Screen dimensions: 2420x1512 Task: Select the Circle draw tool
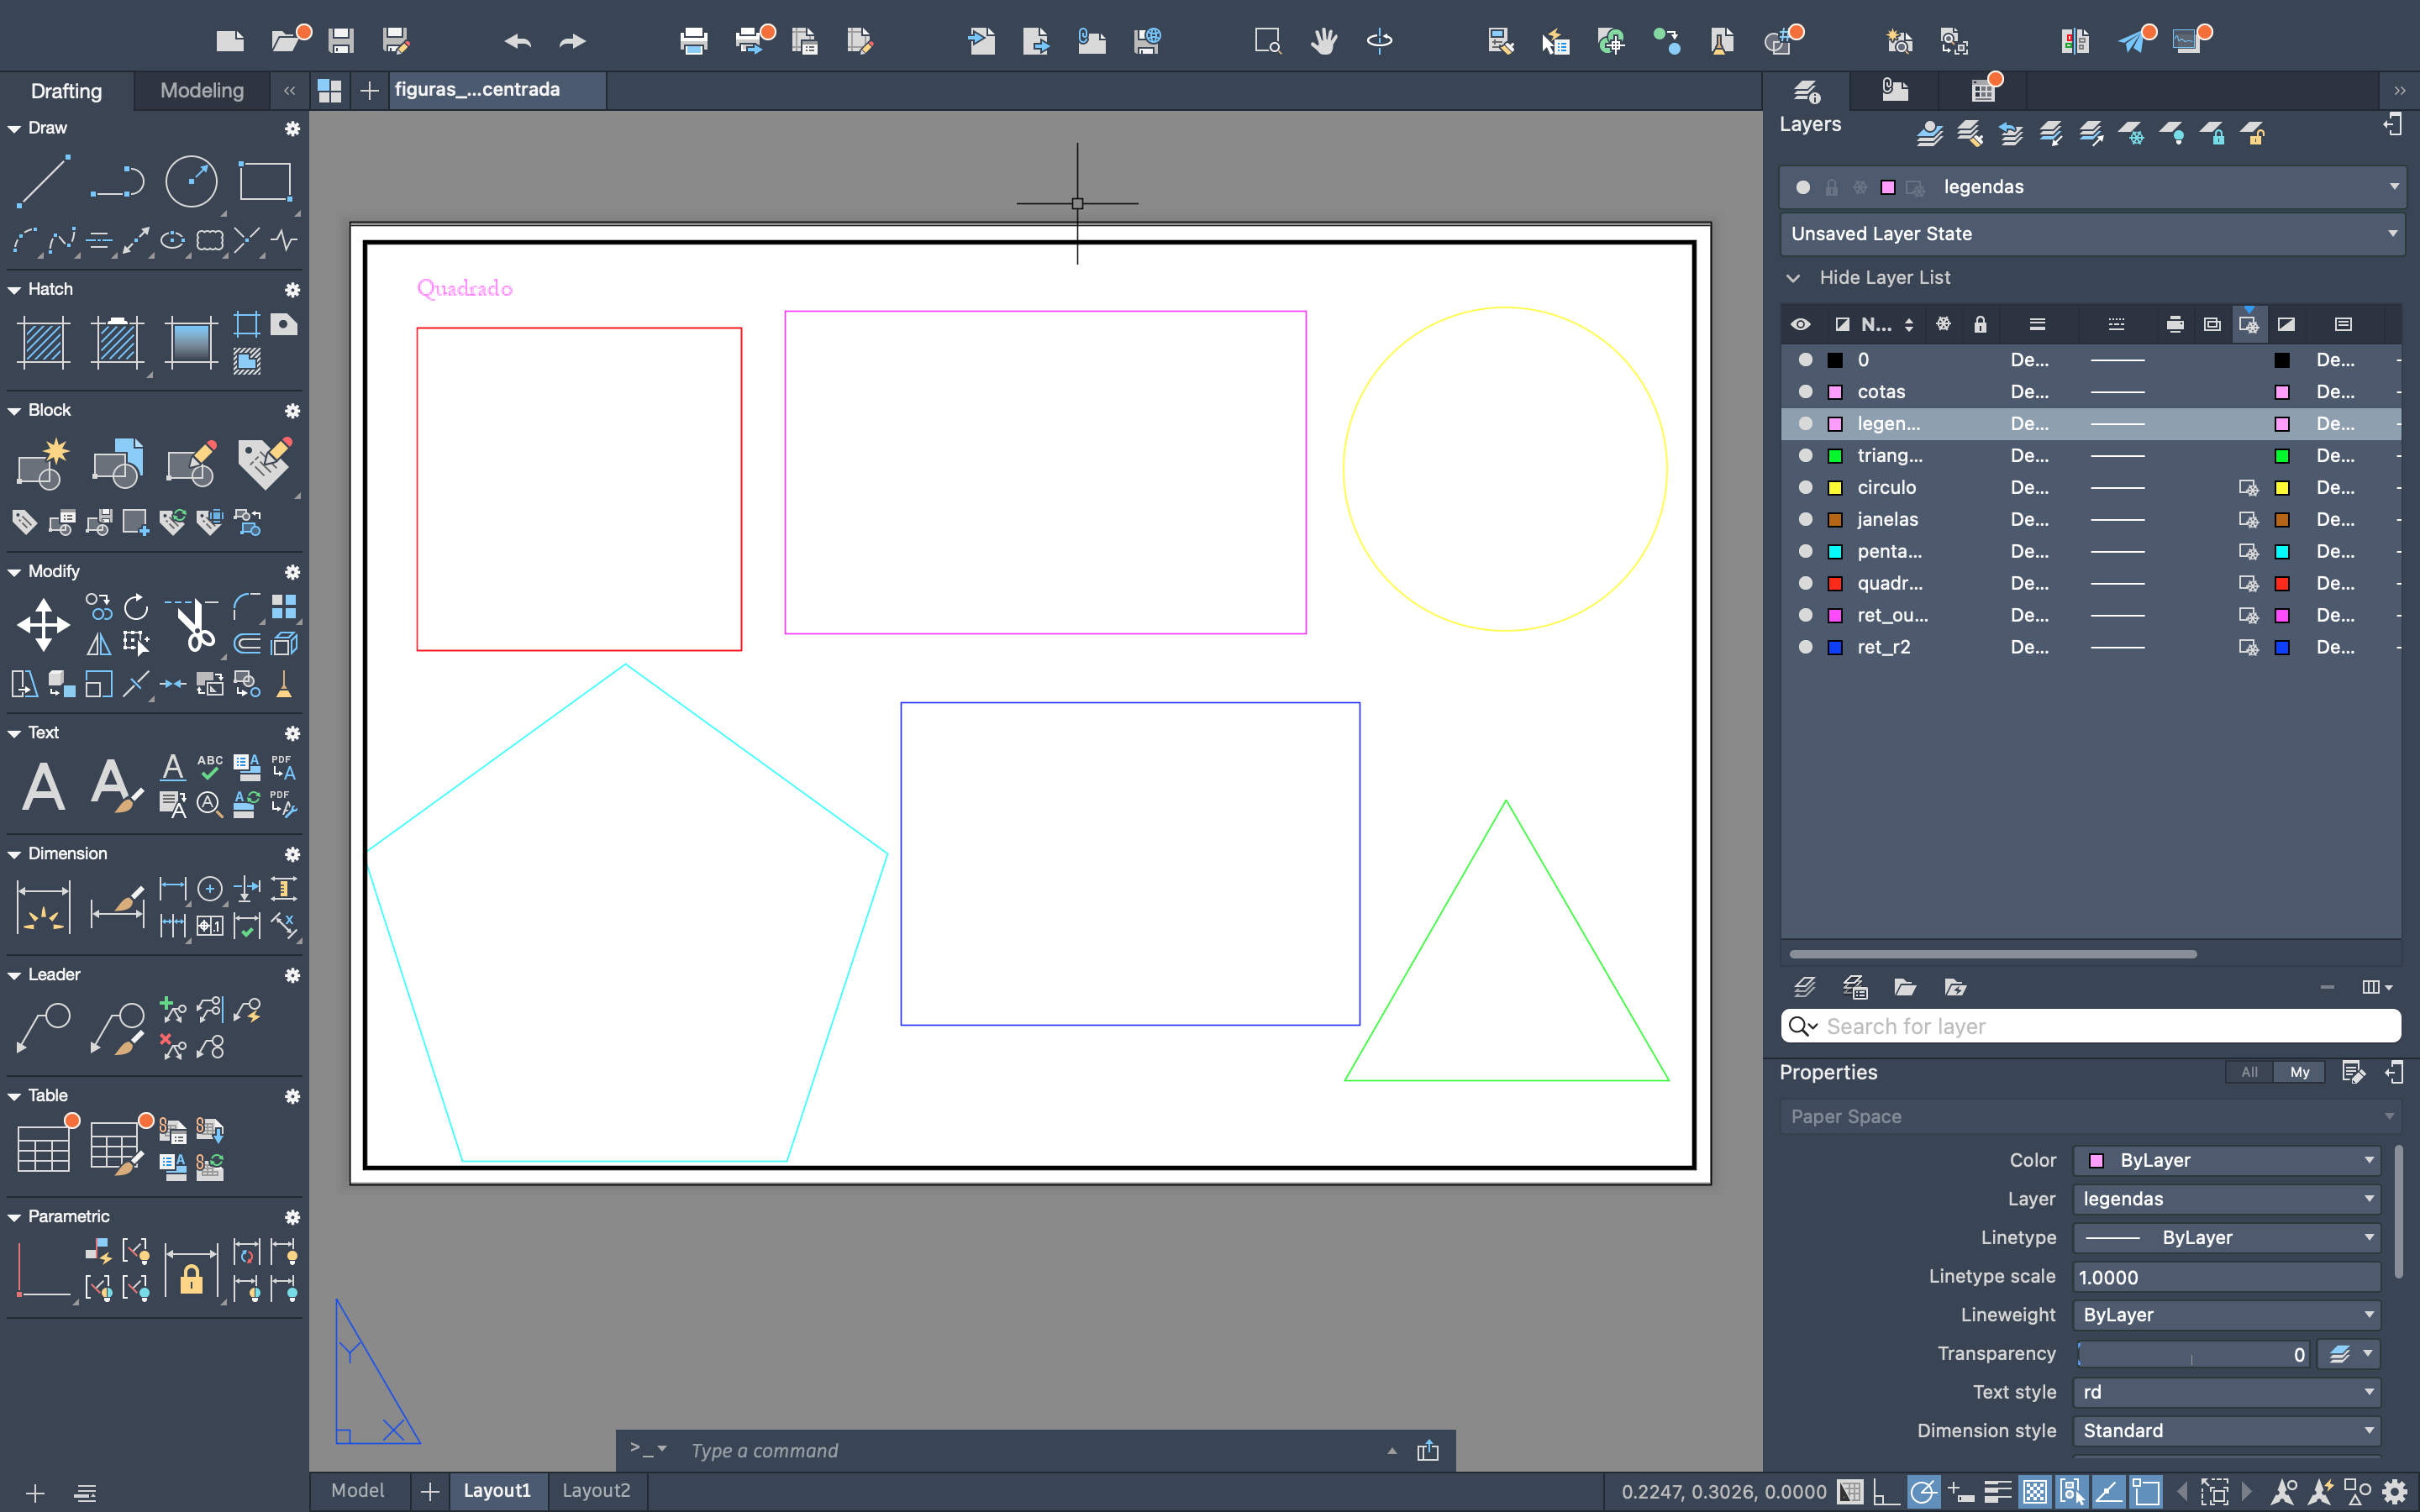[190, 182]
